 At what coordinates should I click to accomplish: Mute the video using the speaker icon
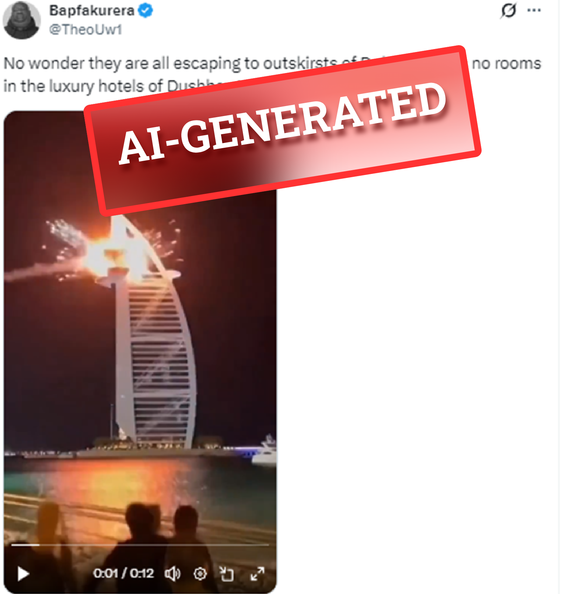pyautogui.click(x=172, y=574)
